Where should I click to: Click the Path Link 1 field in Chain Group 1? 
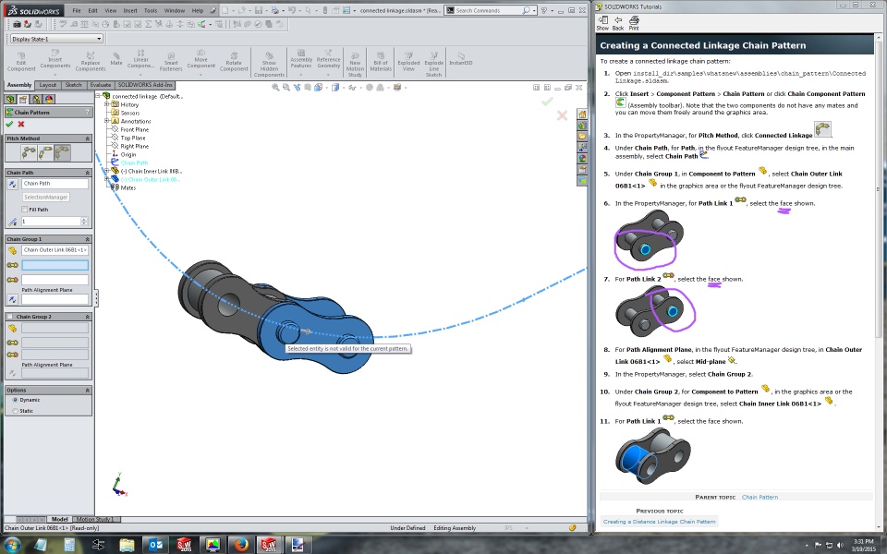tap(55, 265)
